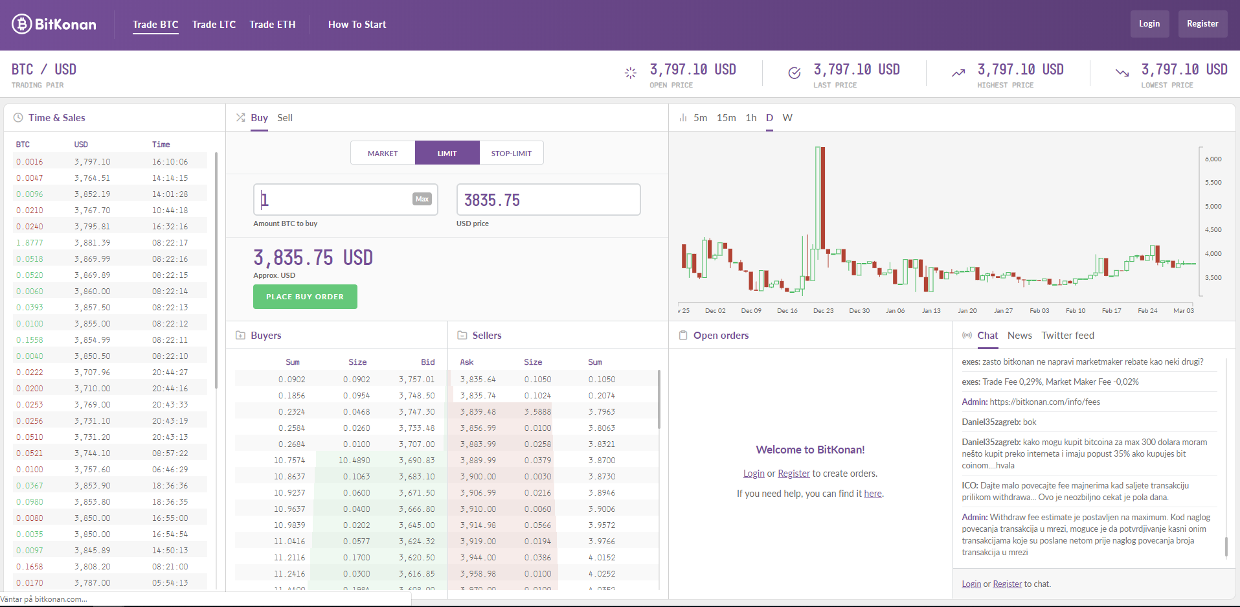This screenshot has height=607, width=1240.
Task: Select STOP-LIMIT order type
Action: 511,153
